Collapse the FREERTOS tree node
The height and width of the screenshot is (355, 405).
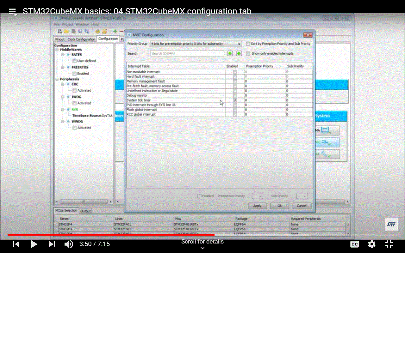[x=63, y=68]
